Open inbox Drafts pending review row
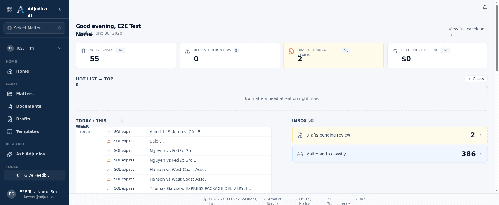This screenshot has height=205, width=499. pos(390,135)
